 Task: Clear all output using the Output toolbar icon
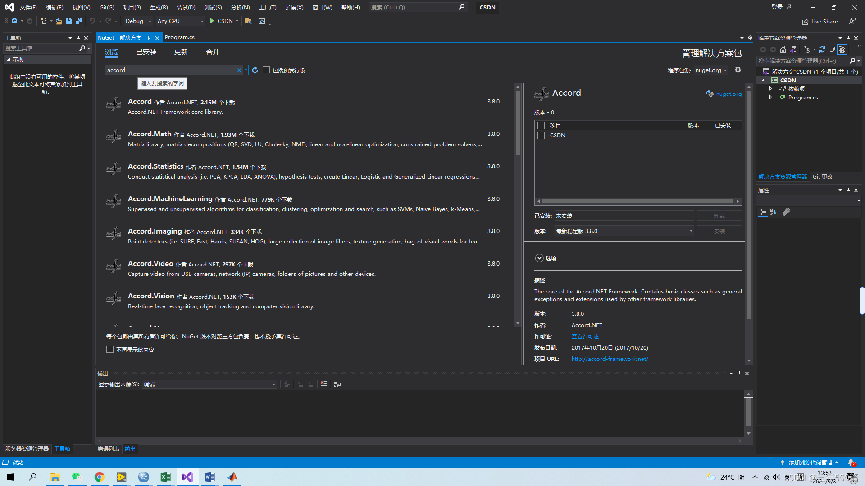pyautogui.click(x=323, y=384)
